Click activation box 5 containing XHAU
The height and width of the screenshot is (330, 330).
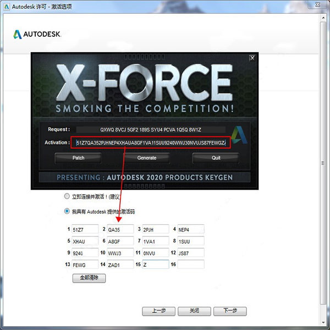pyautogui.click(x=85, y=241)
